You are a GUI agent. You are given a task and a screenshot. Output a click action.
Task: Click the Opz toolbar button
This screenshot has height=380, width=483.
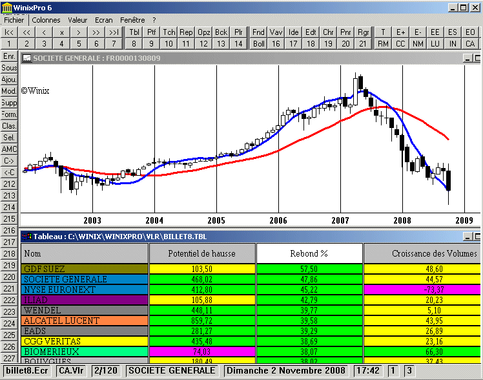[x=203, y=32]
